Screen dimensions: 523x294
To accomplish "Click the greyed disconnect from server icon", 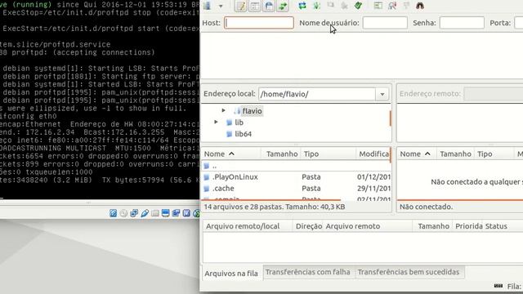I will [345, 6].
